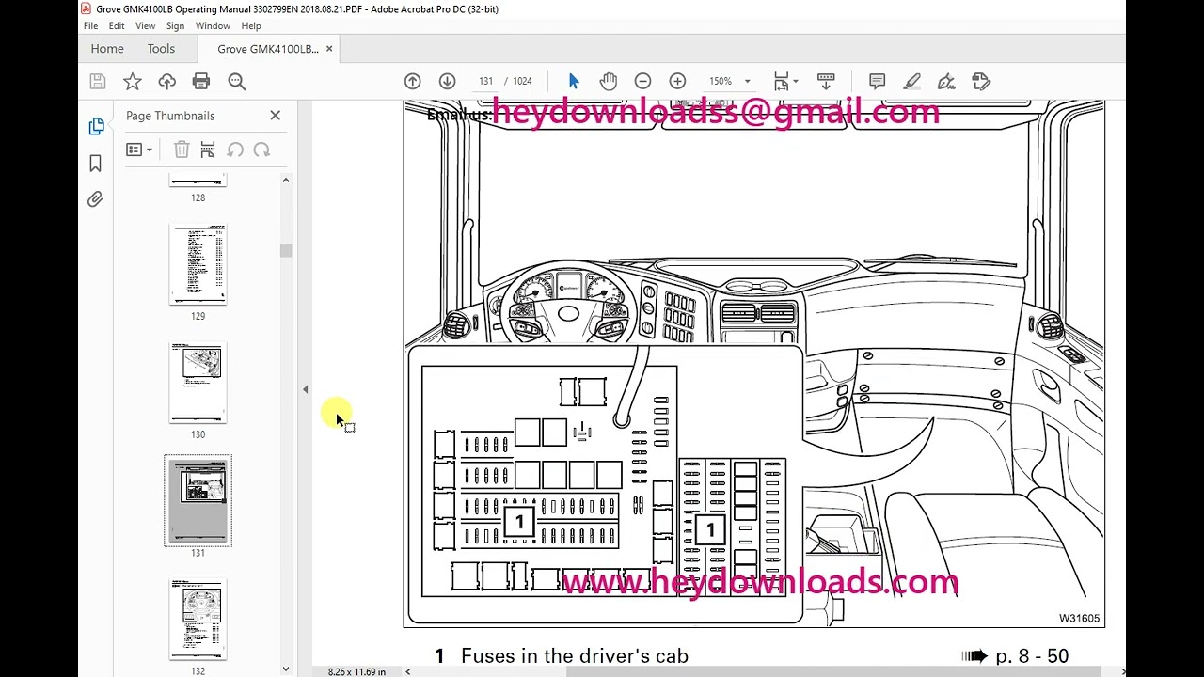Select the page 130 thumbnail
The height and width of the screenshot is (677, 1204).
(x=198, y=384)
